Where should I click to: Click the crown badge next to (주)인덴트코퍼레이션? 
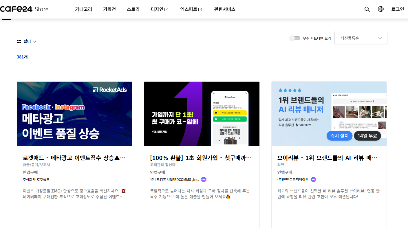click(x=313, y=179)
